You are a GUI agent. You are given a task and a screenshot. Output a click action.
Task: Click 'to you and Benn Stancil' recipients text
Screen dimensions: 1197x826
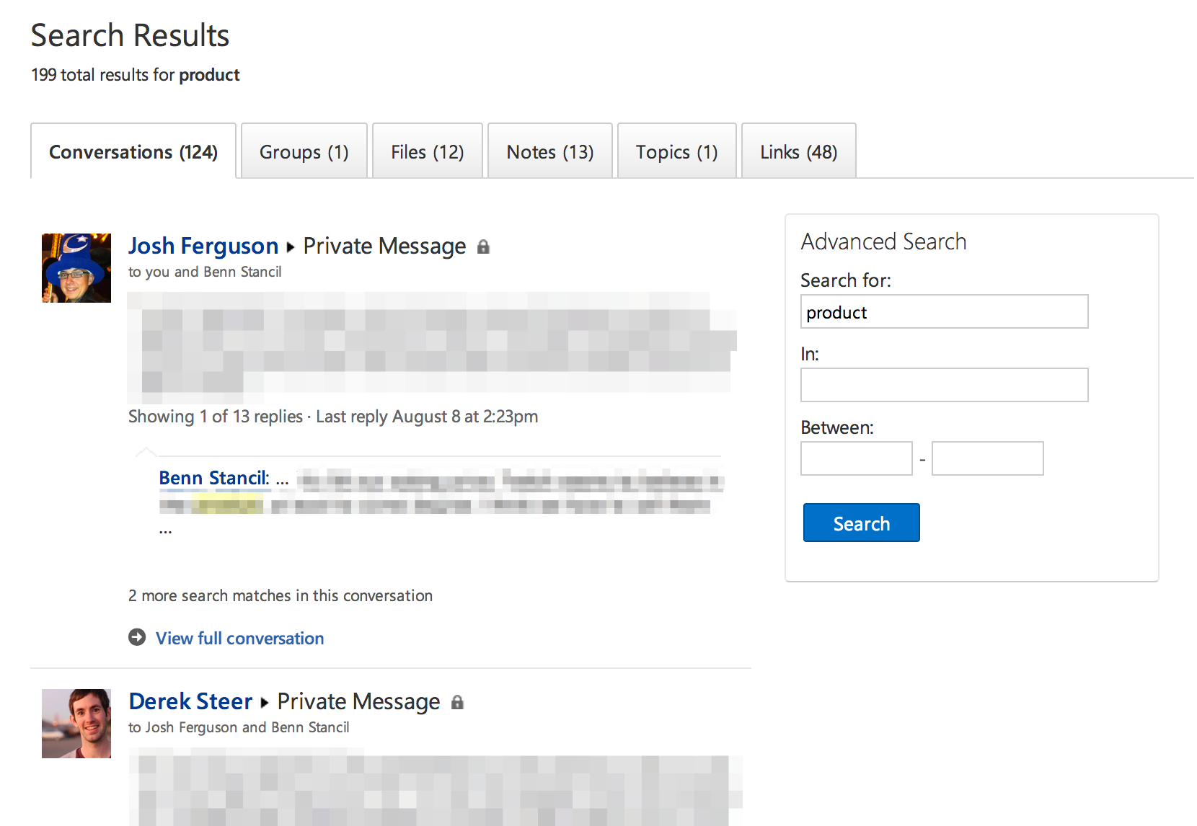pyautogui.click(x=205, y=272)
